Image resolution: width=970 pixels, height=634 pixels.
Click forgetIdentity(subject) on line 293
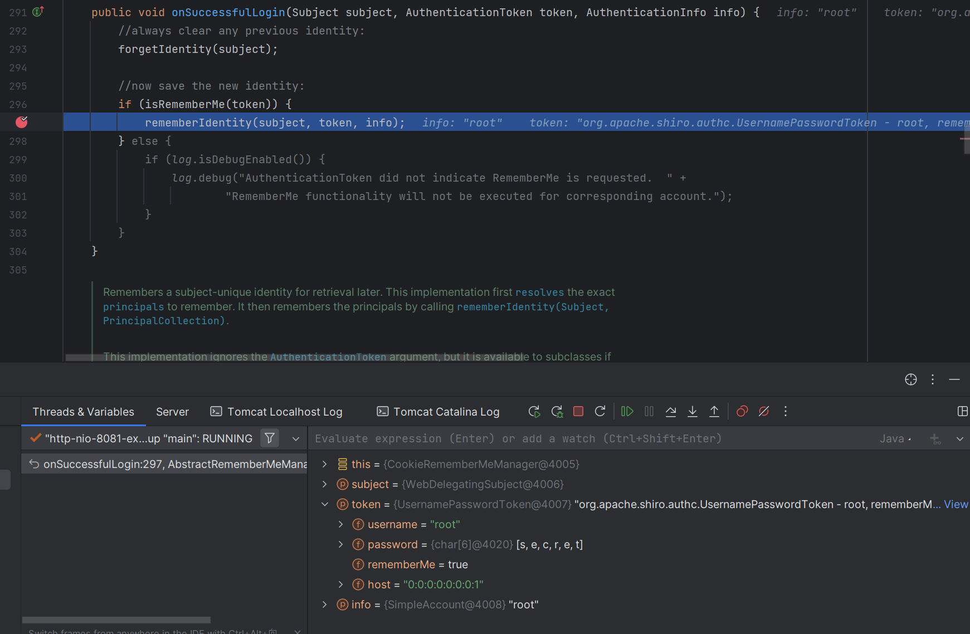198,49
